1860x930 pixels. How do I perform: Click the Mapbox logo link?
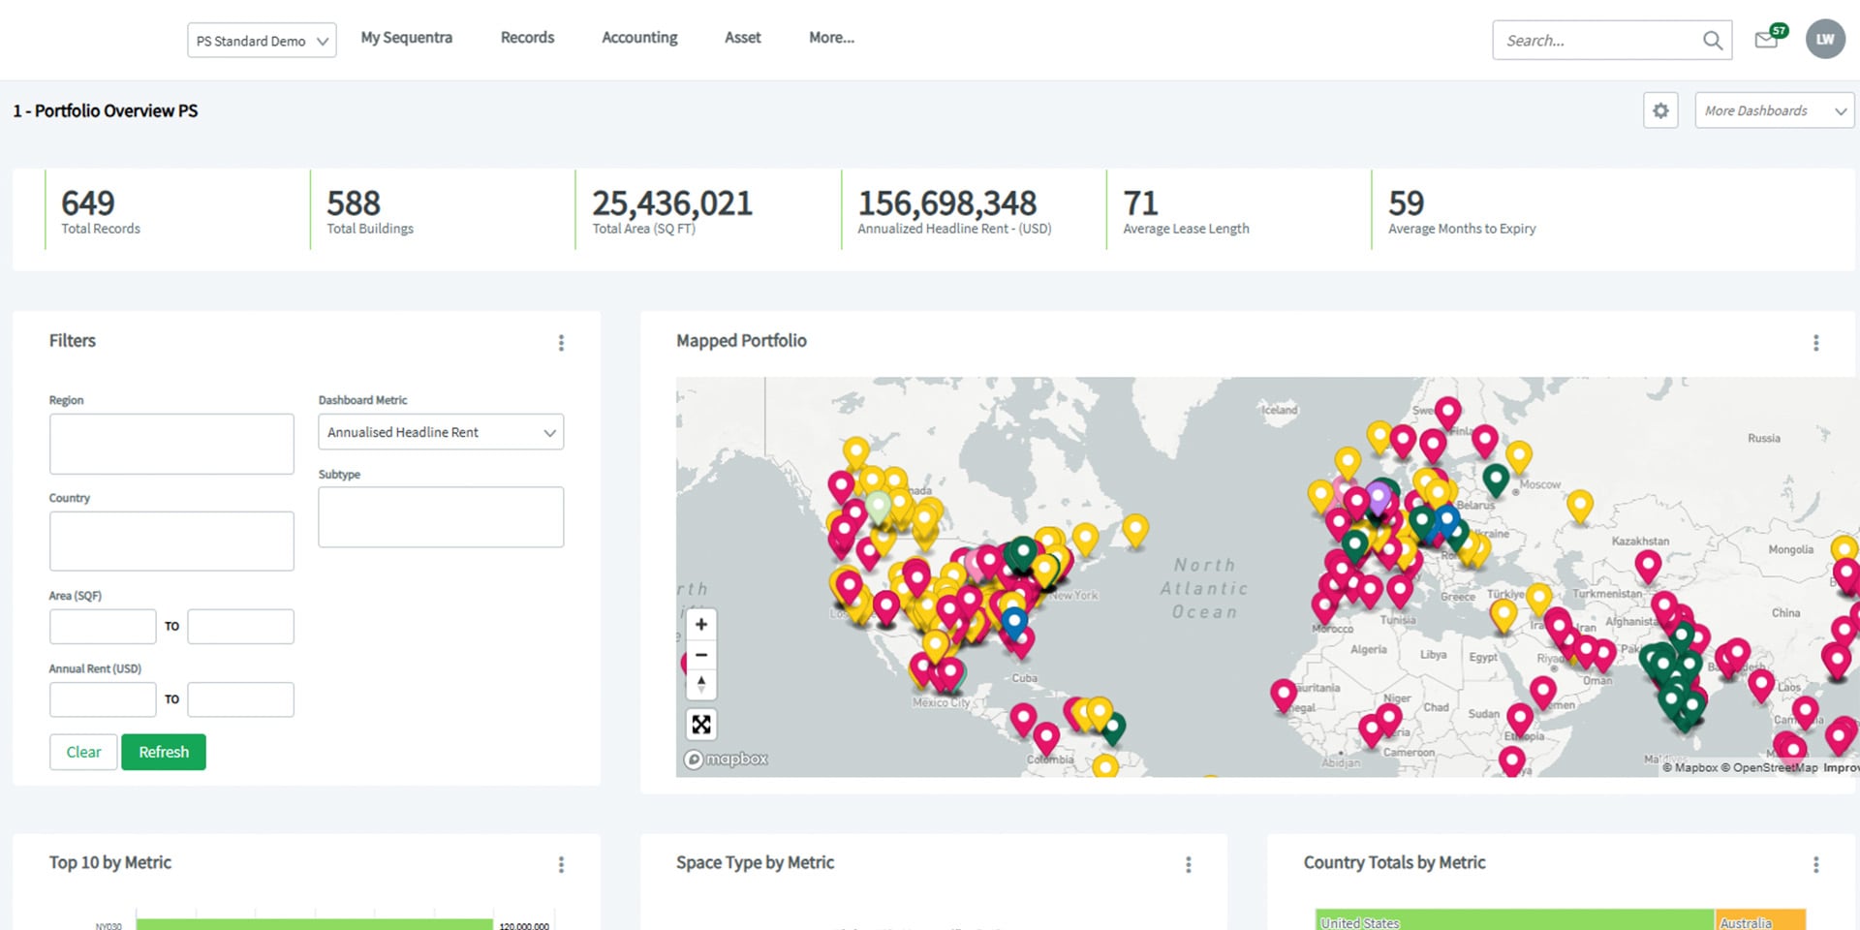pos(727,759)
